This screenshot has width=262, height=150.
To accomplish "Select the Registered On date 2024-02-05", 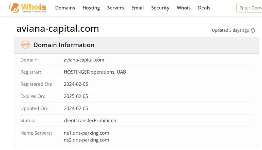I will point(76,84).
